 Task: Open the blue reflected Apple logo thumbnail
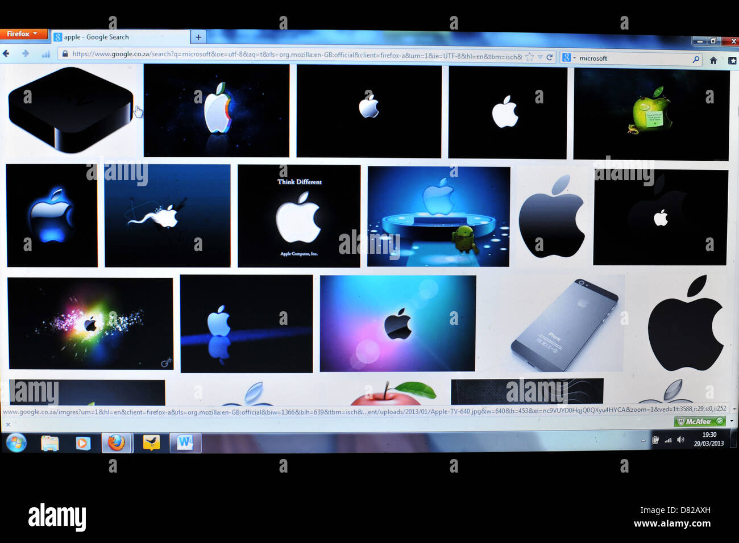coord(246,324)
